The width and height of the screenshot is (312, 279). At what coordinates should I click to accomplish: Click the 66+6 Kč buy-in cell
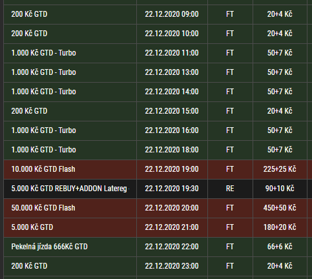280,247
